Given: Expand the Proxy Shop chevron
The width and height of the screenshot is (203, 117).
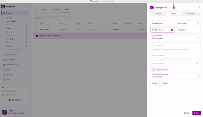Looking at the screenshot, I should (x=27, y=60).
